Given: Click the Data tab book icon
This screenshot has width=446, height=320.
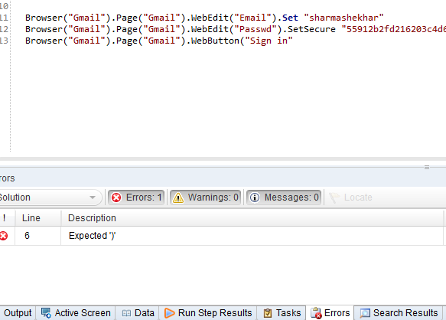Looking at the screenshot, I should pyautogui.click(x=126, y=313).
